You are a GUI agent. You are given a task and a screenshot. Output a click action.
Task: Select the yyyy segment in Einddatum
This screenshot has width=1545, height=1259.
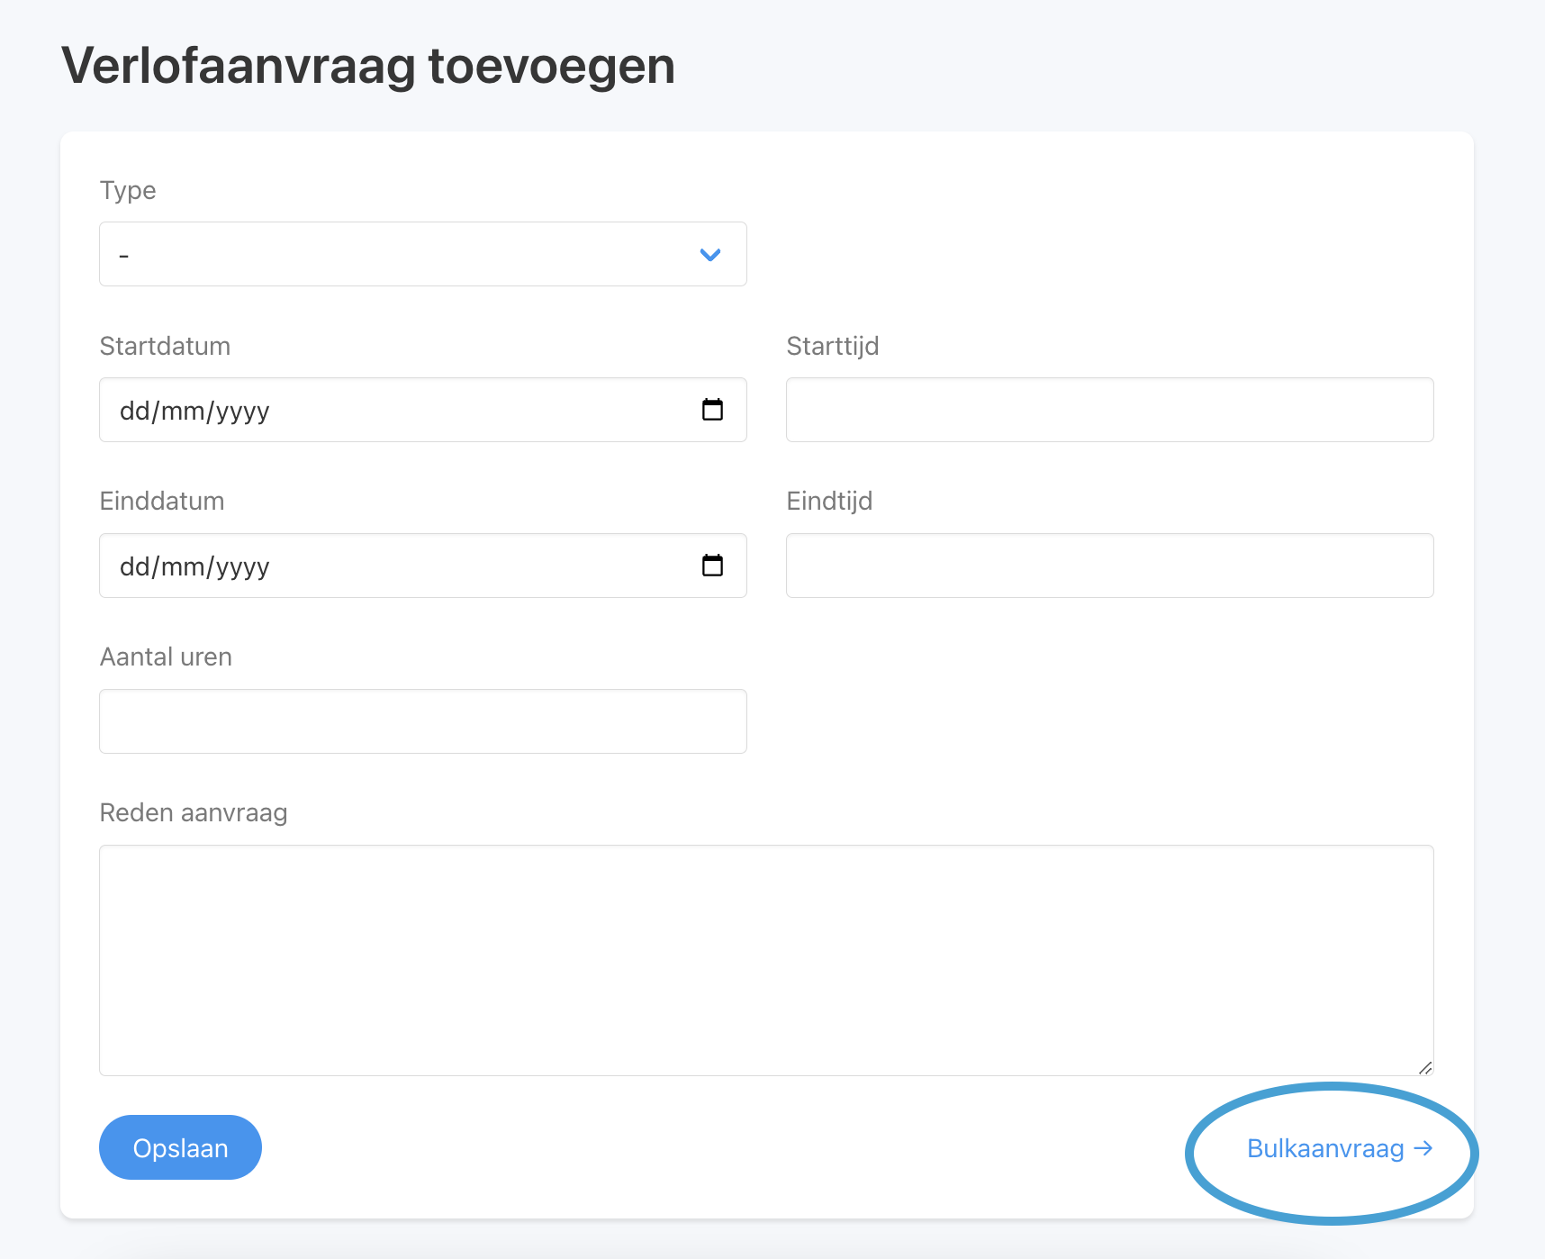coord(242,566)
